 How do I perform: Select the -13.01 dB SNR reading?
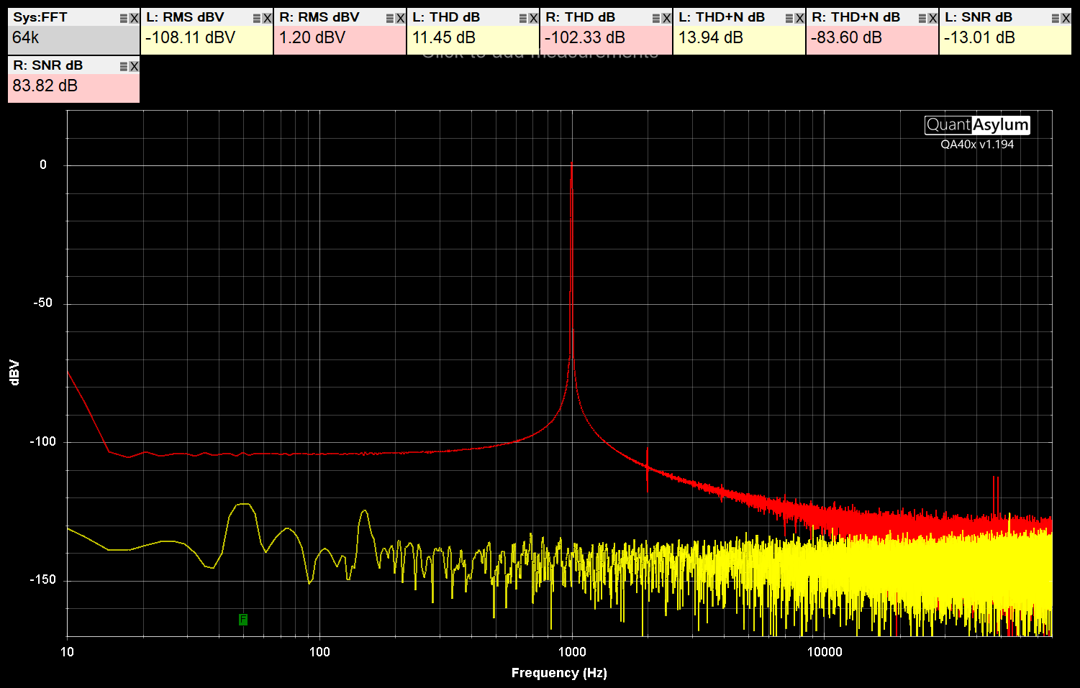[x=979, y=37]
